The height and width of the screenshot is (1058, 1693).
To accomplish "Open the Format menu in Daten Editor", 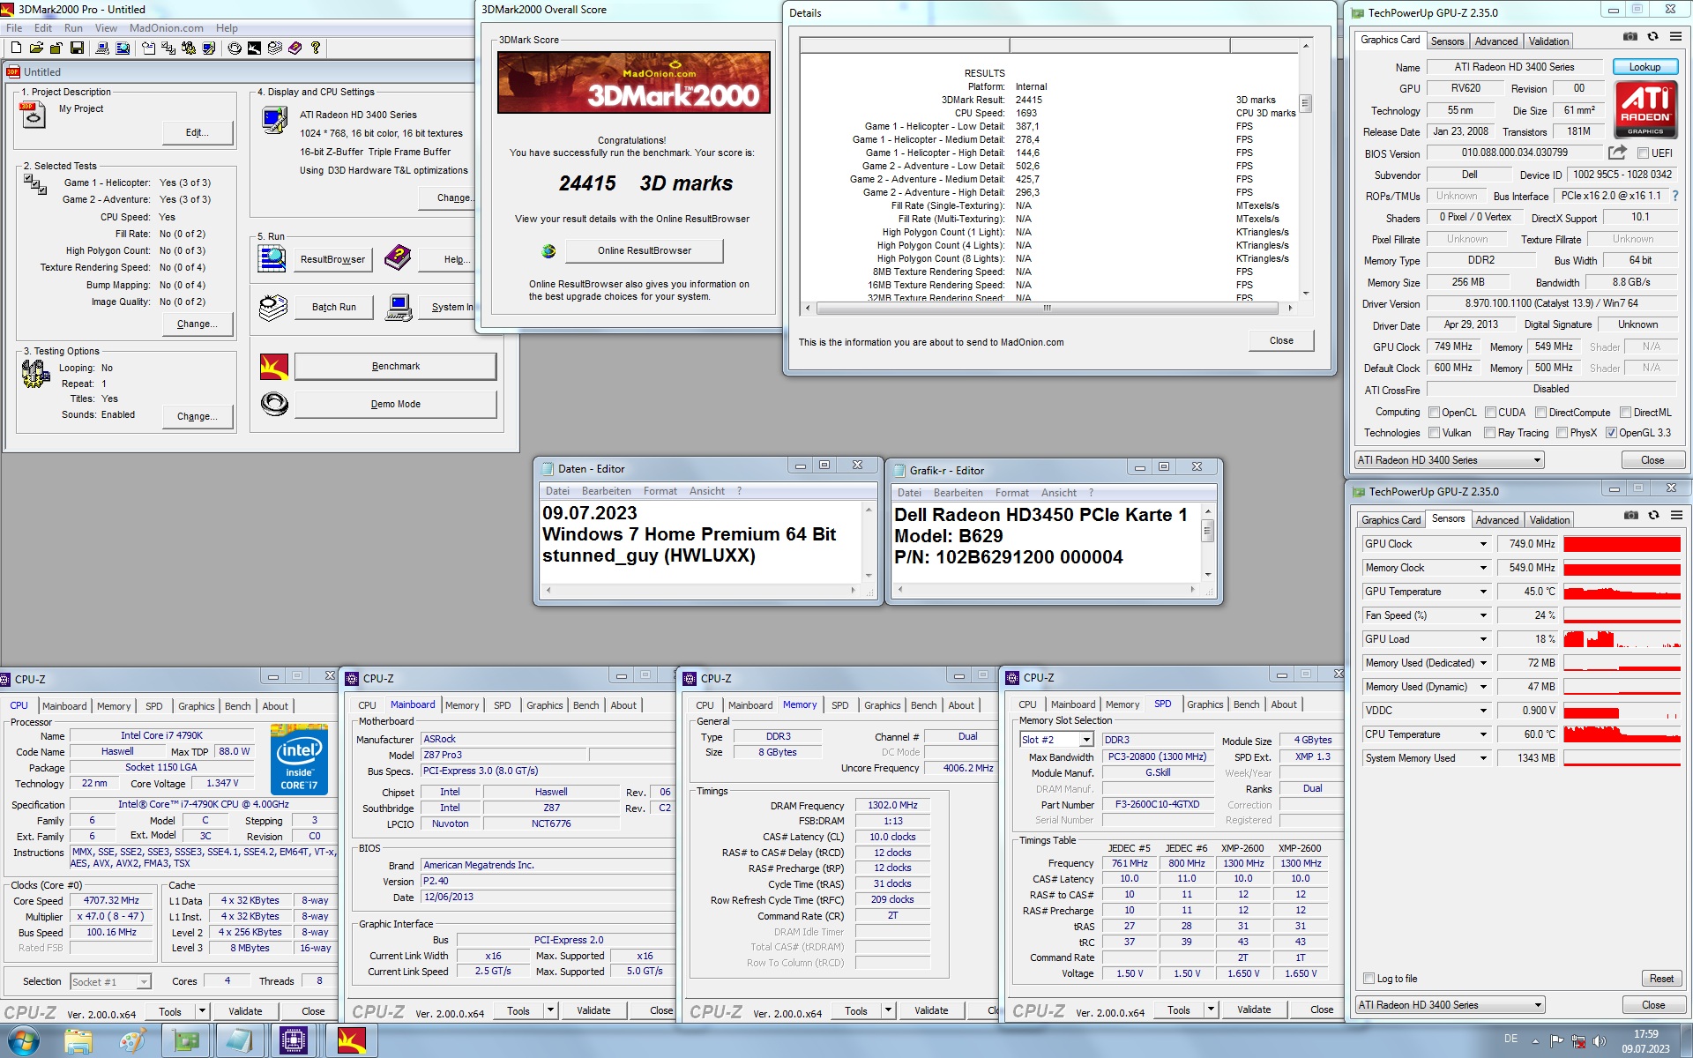I will [x=660, y=491].
